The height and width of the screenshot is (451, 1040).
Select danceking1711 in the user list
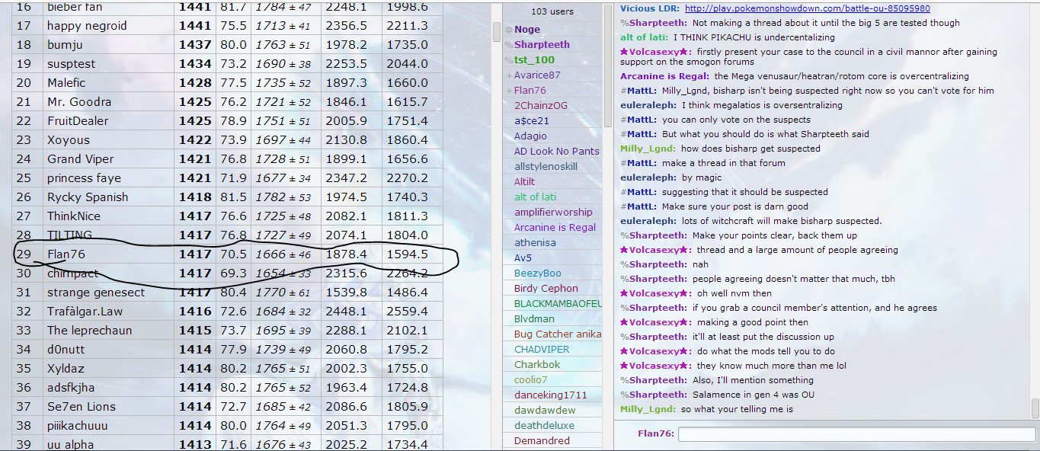(550, 395)
